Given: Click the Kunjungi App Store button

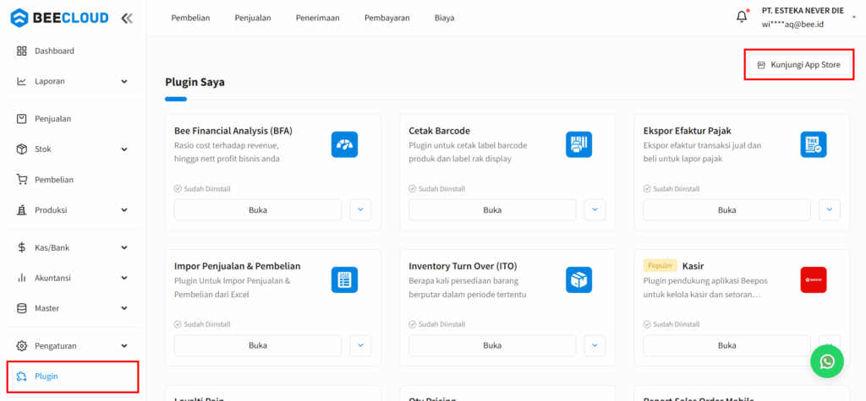Looking at the screenshot, I should pyautogui.click(x=799, y=65).
